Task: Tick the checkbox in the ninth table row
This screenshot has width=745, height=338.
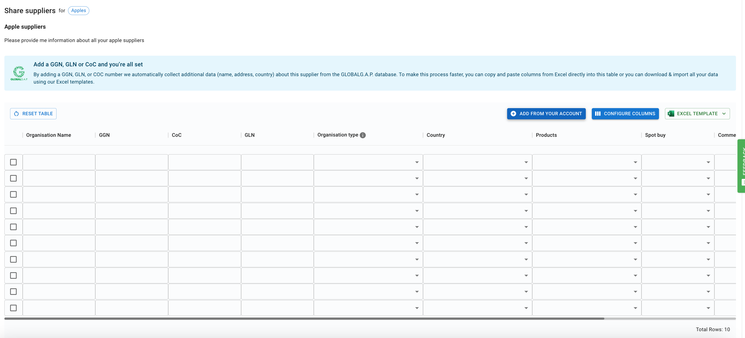Action: (x=13, y=292)
